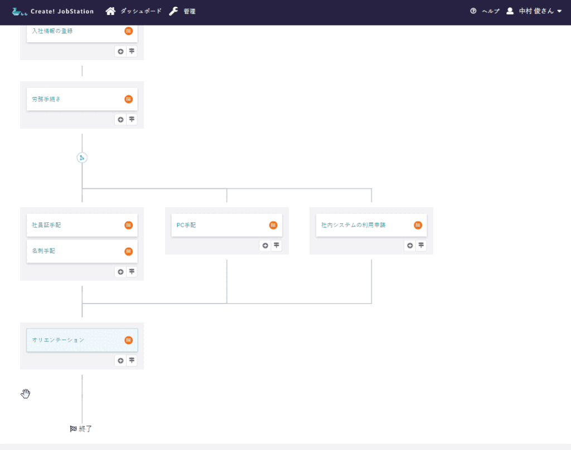Click the orange list icon on 労務手続き
The height and width of the screenshot is (450, 571).
point(129,99)
